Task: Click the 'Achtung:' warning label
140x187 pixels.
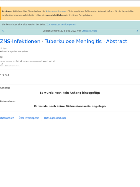Action: click(7, 11)
